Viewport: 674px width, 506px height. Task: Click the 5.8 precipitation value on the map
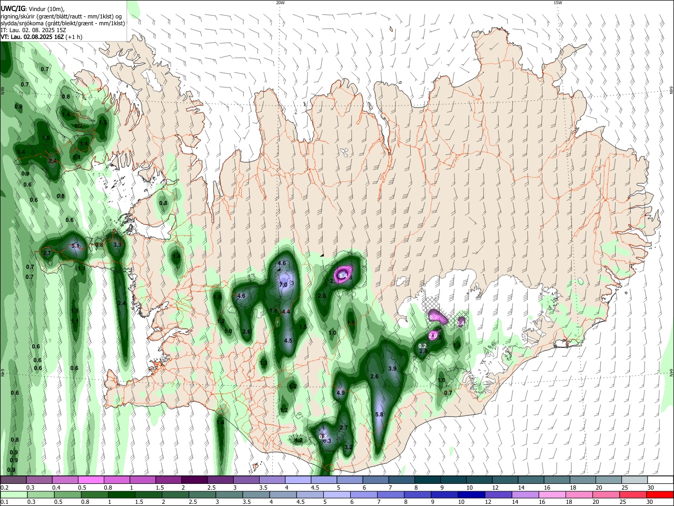(x=379, y=414)
